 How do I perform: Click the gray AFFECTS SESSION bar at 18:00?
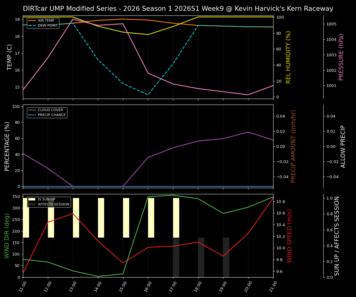tap(201, 257)
